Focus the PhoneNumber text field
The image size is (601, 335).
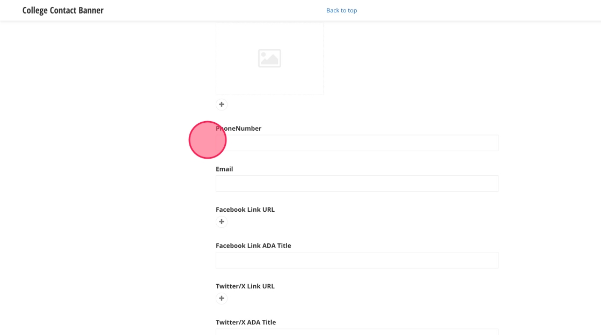(x=357, y=143)
